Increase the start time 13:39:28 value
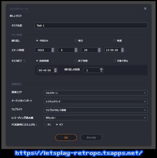157x158 pixels. coord(122,49)
